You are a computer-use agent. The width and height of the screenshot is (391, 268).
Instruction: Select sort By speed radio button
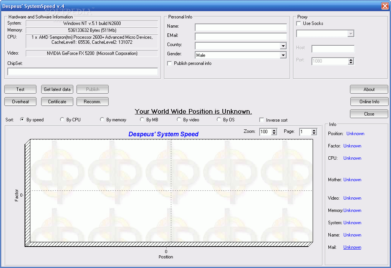(x=22, y=119)
